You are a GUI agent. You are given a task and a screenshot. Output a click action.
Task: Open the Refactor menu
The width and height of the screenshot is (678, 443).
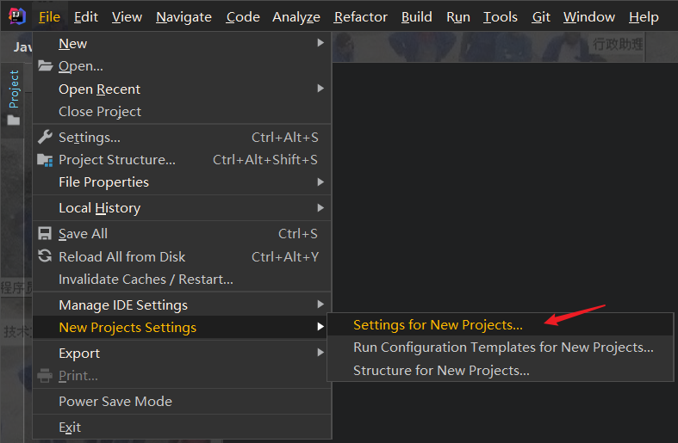coord(361,17)
